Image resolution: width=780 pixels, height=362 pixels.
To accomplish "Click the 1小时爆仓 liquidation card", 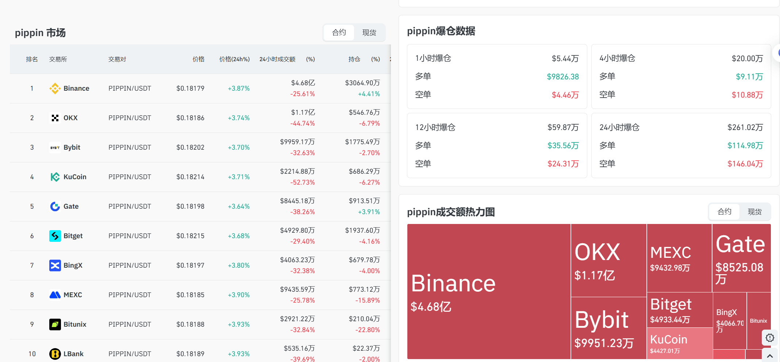I will click(497, 76).
